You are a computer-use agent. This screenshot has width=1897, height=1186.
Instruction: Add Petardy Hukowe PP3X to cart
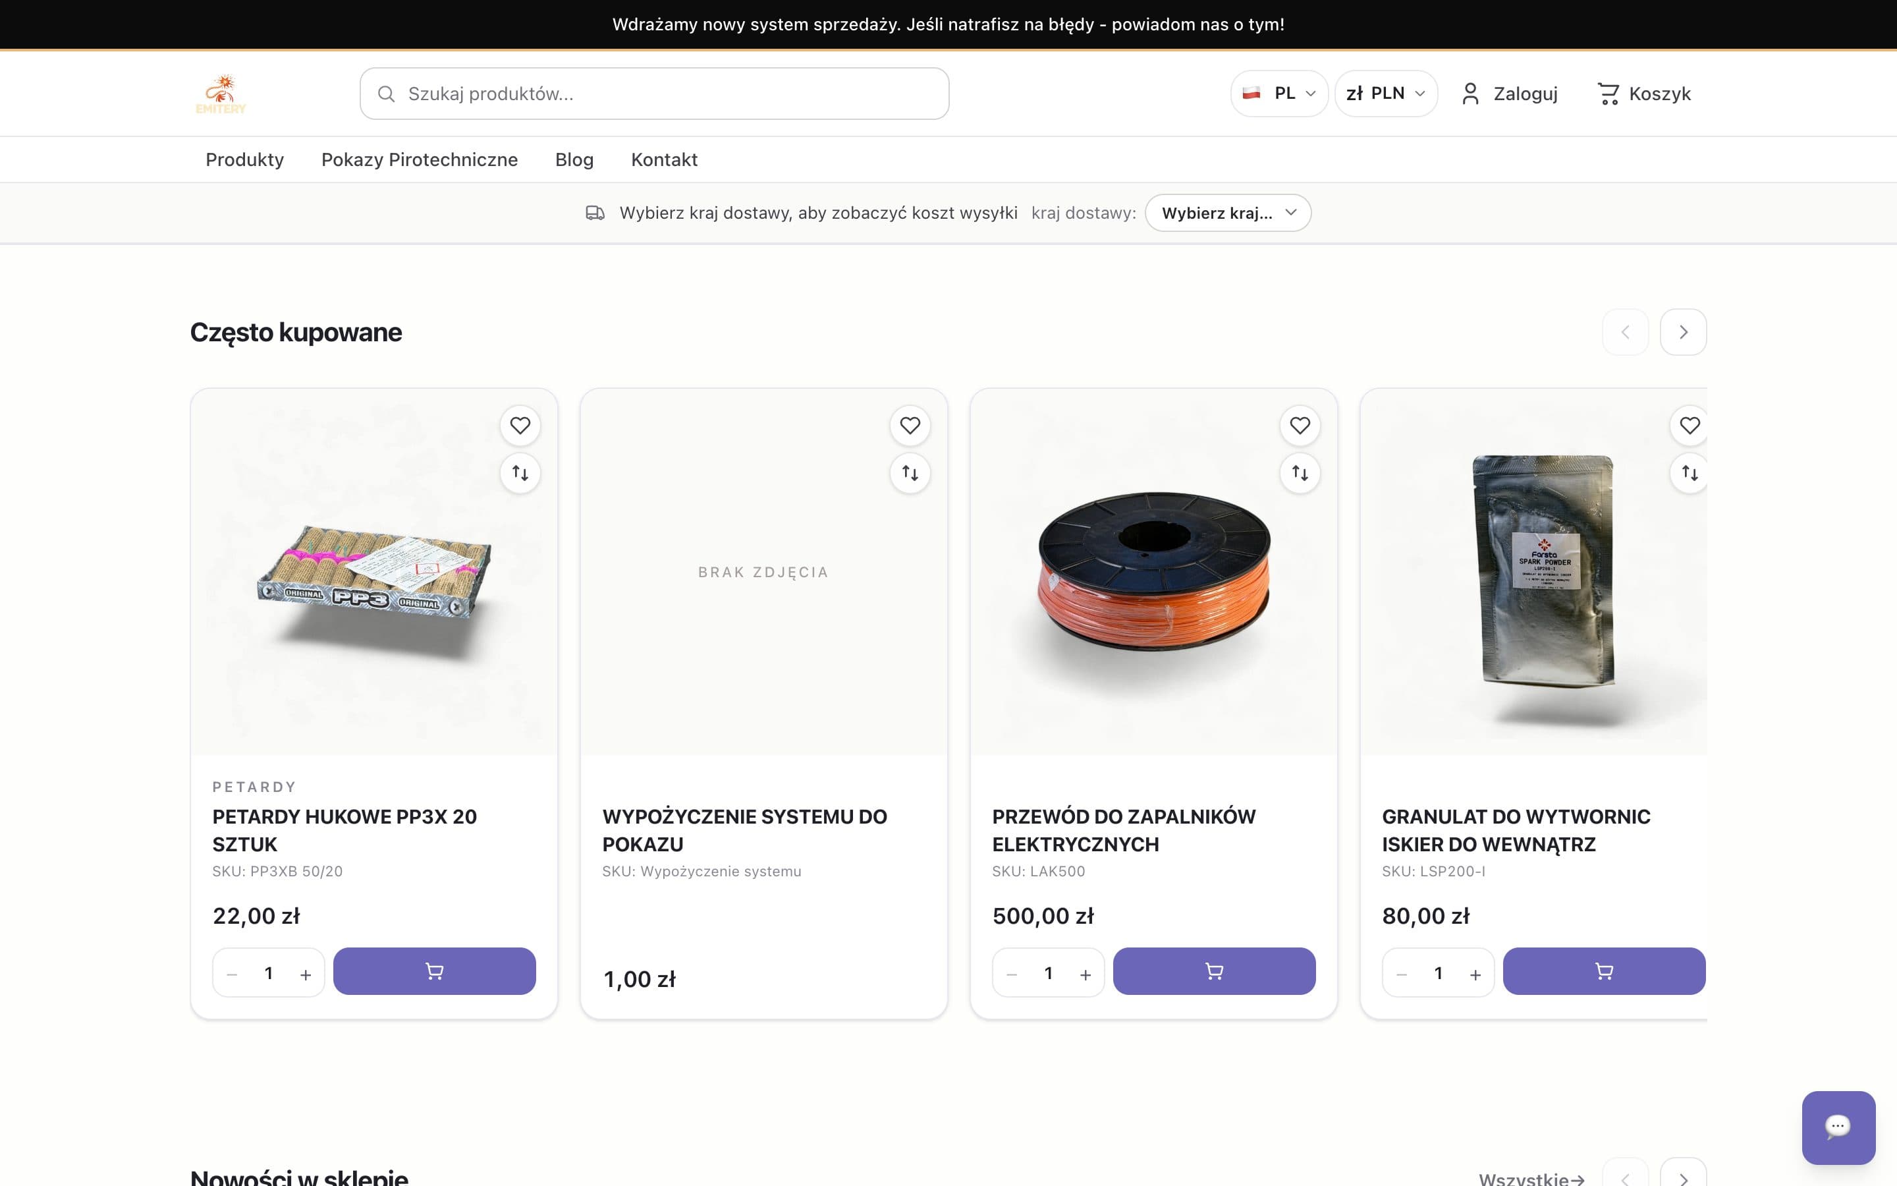tap(434, 971)
